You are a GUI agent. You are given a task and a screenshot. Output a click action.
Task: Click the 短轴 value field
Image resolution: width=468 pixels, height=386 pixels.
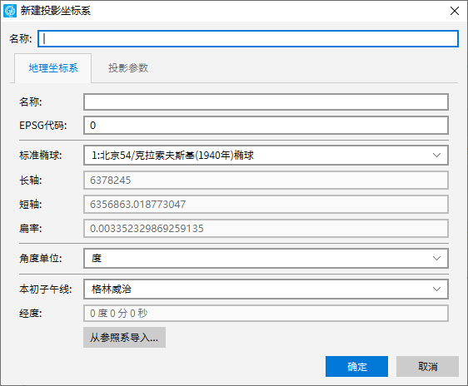tap(266, 204)
